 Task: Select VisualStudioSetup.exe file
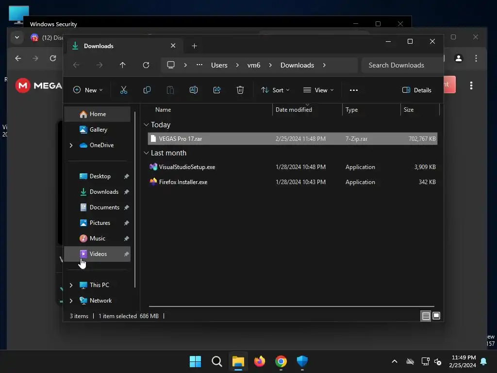(293, 167)
